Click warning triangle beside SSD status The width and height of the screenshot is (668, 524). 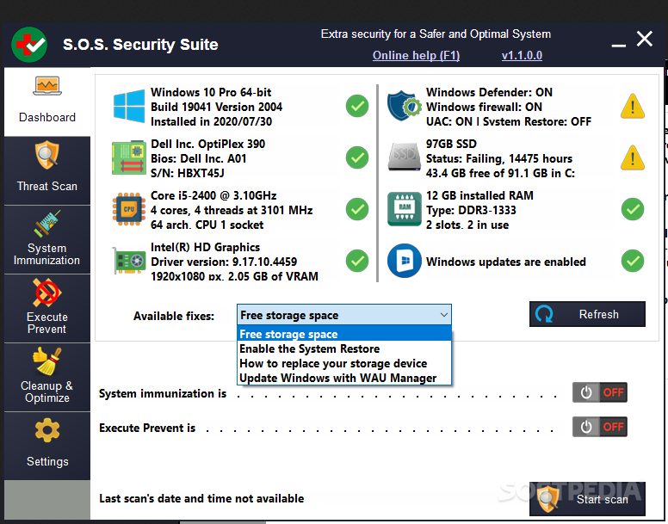click(633, 157)
